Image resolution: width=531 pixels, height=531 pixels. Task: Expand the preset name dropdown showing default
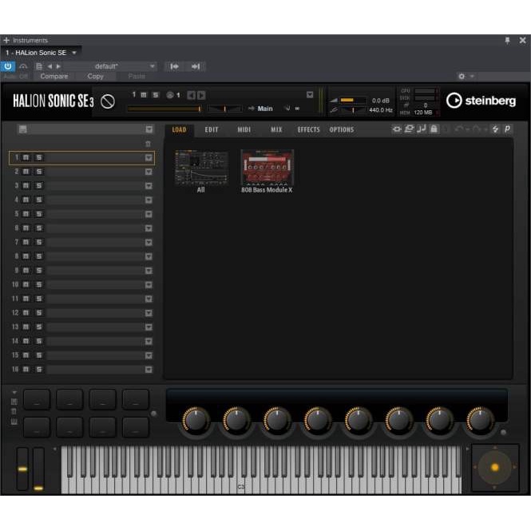tap(152, 66)
